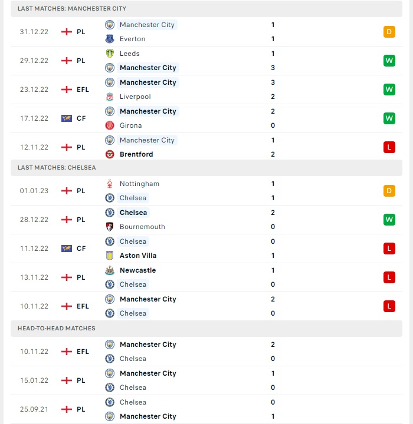The height and width of the screenshot is (424, 413).
Task: Open the Nottingham team link
Action: pyautogui.click(x=140, y=184)
